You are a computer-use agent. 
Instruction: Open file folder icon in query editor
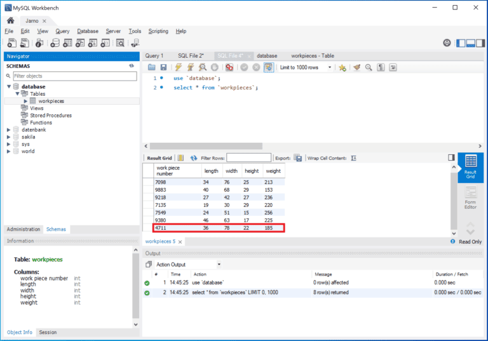pyautogui.click(x=152, y=67)
